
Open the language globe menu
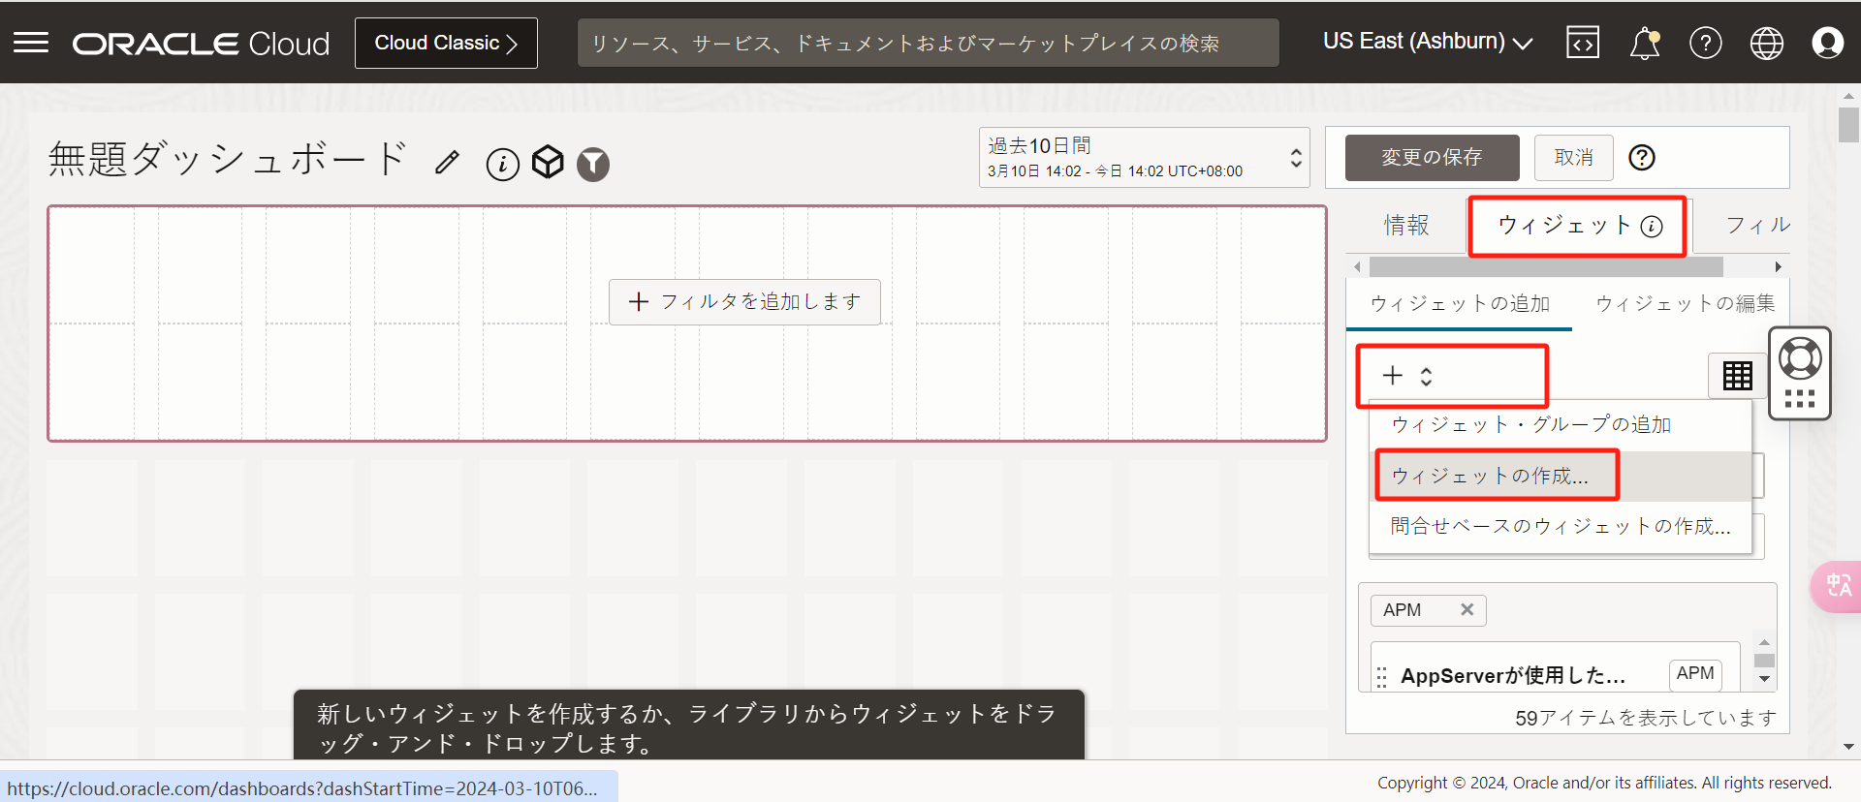click(1766, 43)
